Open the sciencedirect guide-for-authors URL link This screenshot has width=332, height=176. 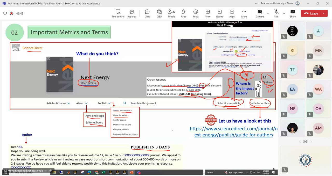pyautogui.click(x=234, y=132)
